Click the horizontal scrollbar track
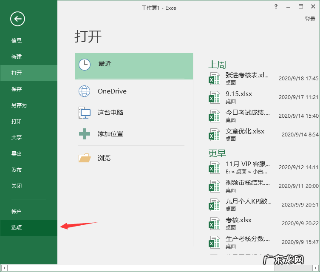The image size is (320, 272). pyautogui.click(x=160, y=268)
